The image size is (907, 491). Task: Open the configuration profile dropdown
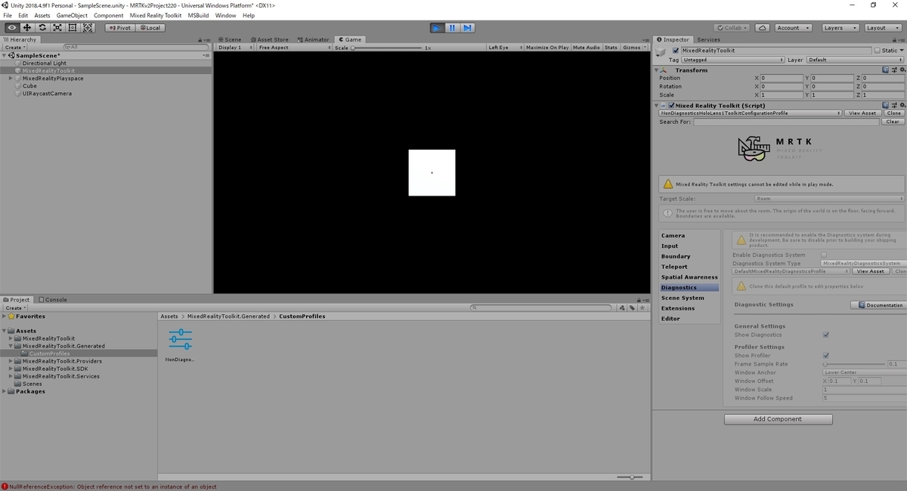tap(751, 113)
